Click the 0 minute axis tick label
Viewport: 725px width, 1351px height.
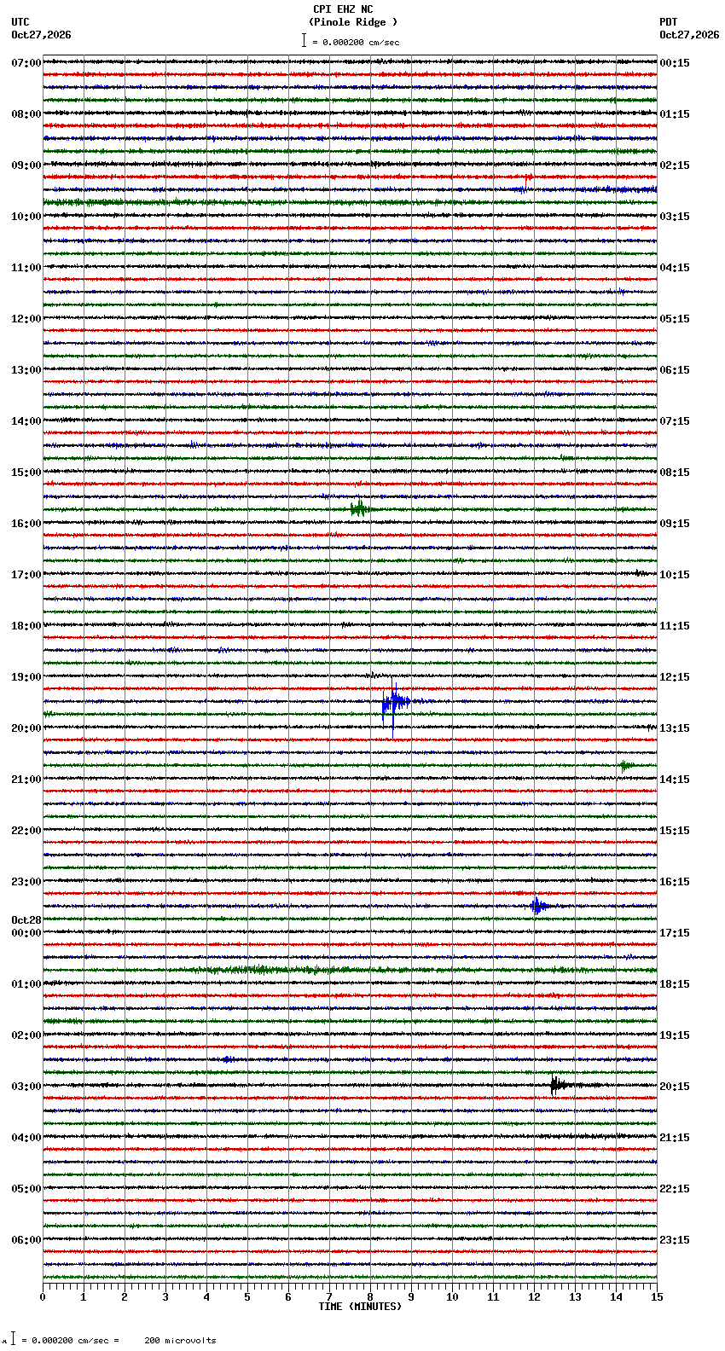point(43,1297)
